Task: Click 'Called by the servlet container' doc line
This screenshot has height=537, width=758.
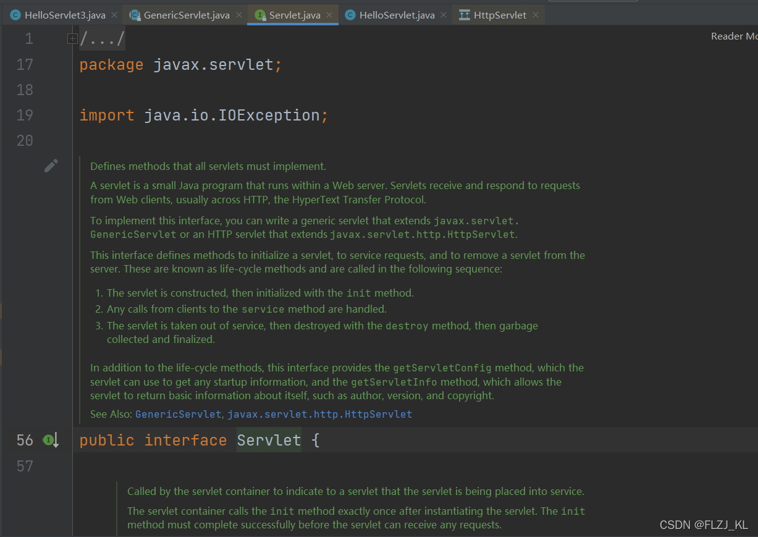Action: [356, 491]
